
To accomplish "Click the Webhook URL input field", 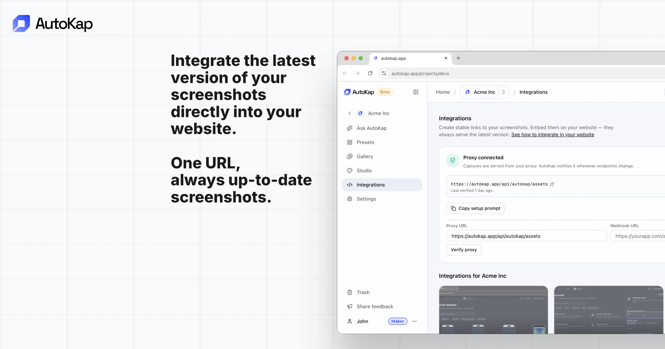I will (643, 236).
